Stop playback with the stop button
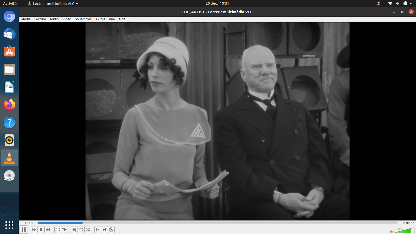416x234 pixels. click(x=41, y=230)
